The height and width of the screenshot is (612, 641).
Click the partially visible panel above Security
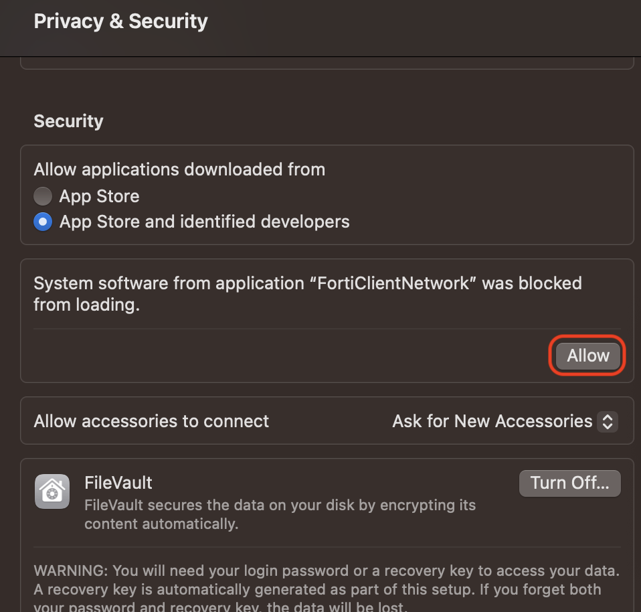click(327, 64)
